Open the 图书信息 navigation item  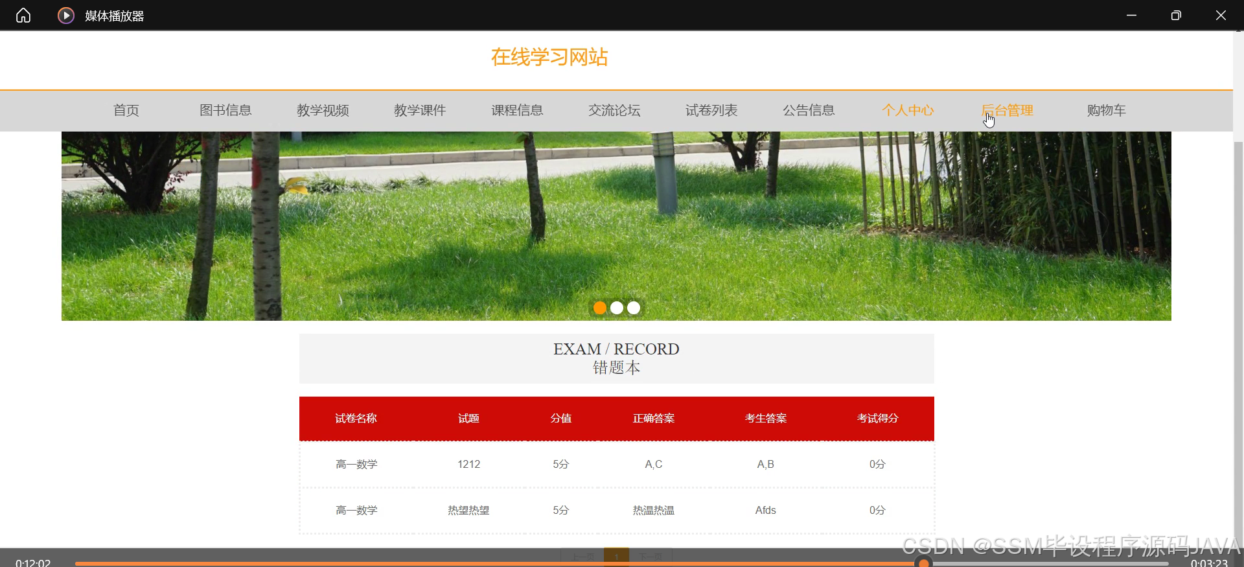(225, 110)
